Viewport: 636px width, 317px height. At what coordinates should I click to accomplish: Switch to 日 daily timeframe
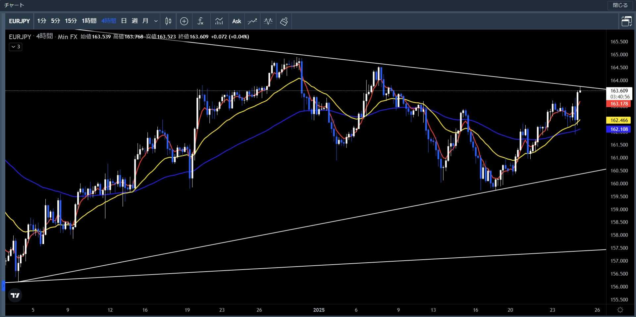click(x=124, y=21)
